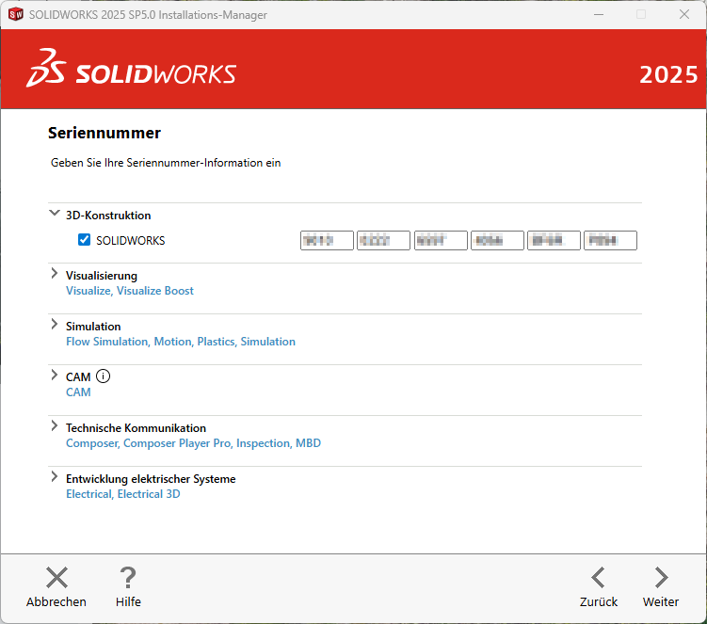Expand the Technische Kommunikation section
This screenshot has height=624, width=707.
[54, 426]
